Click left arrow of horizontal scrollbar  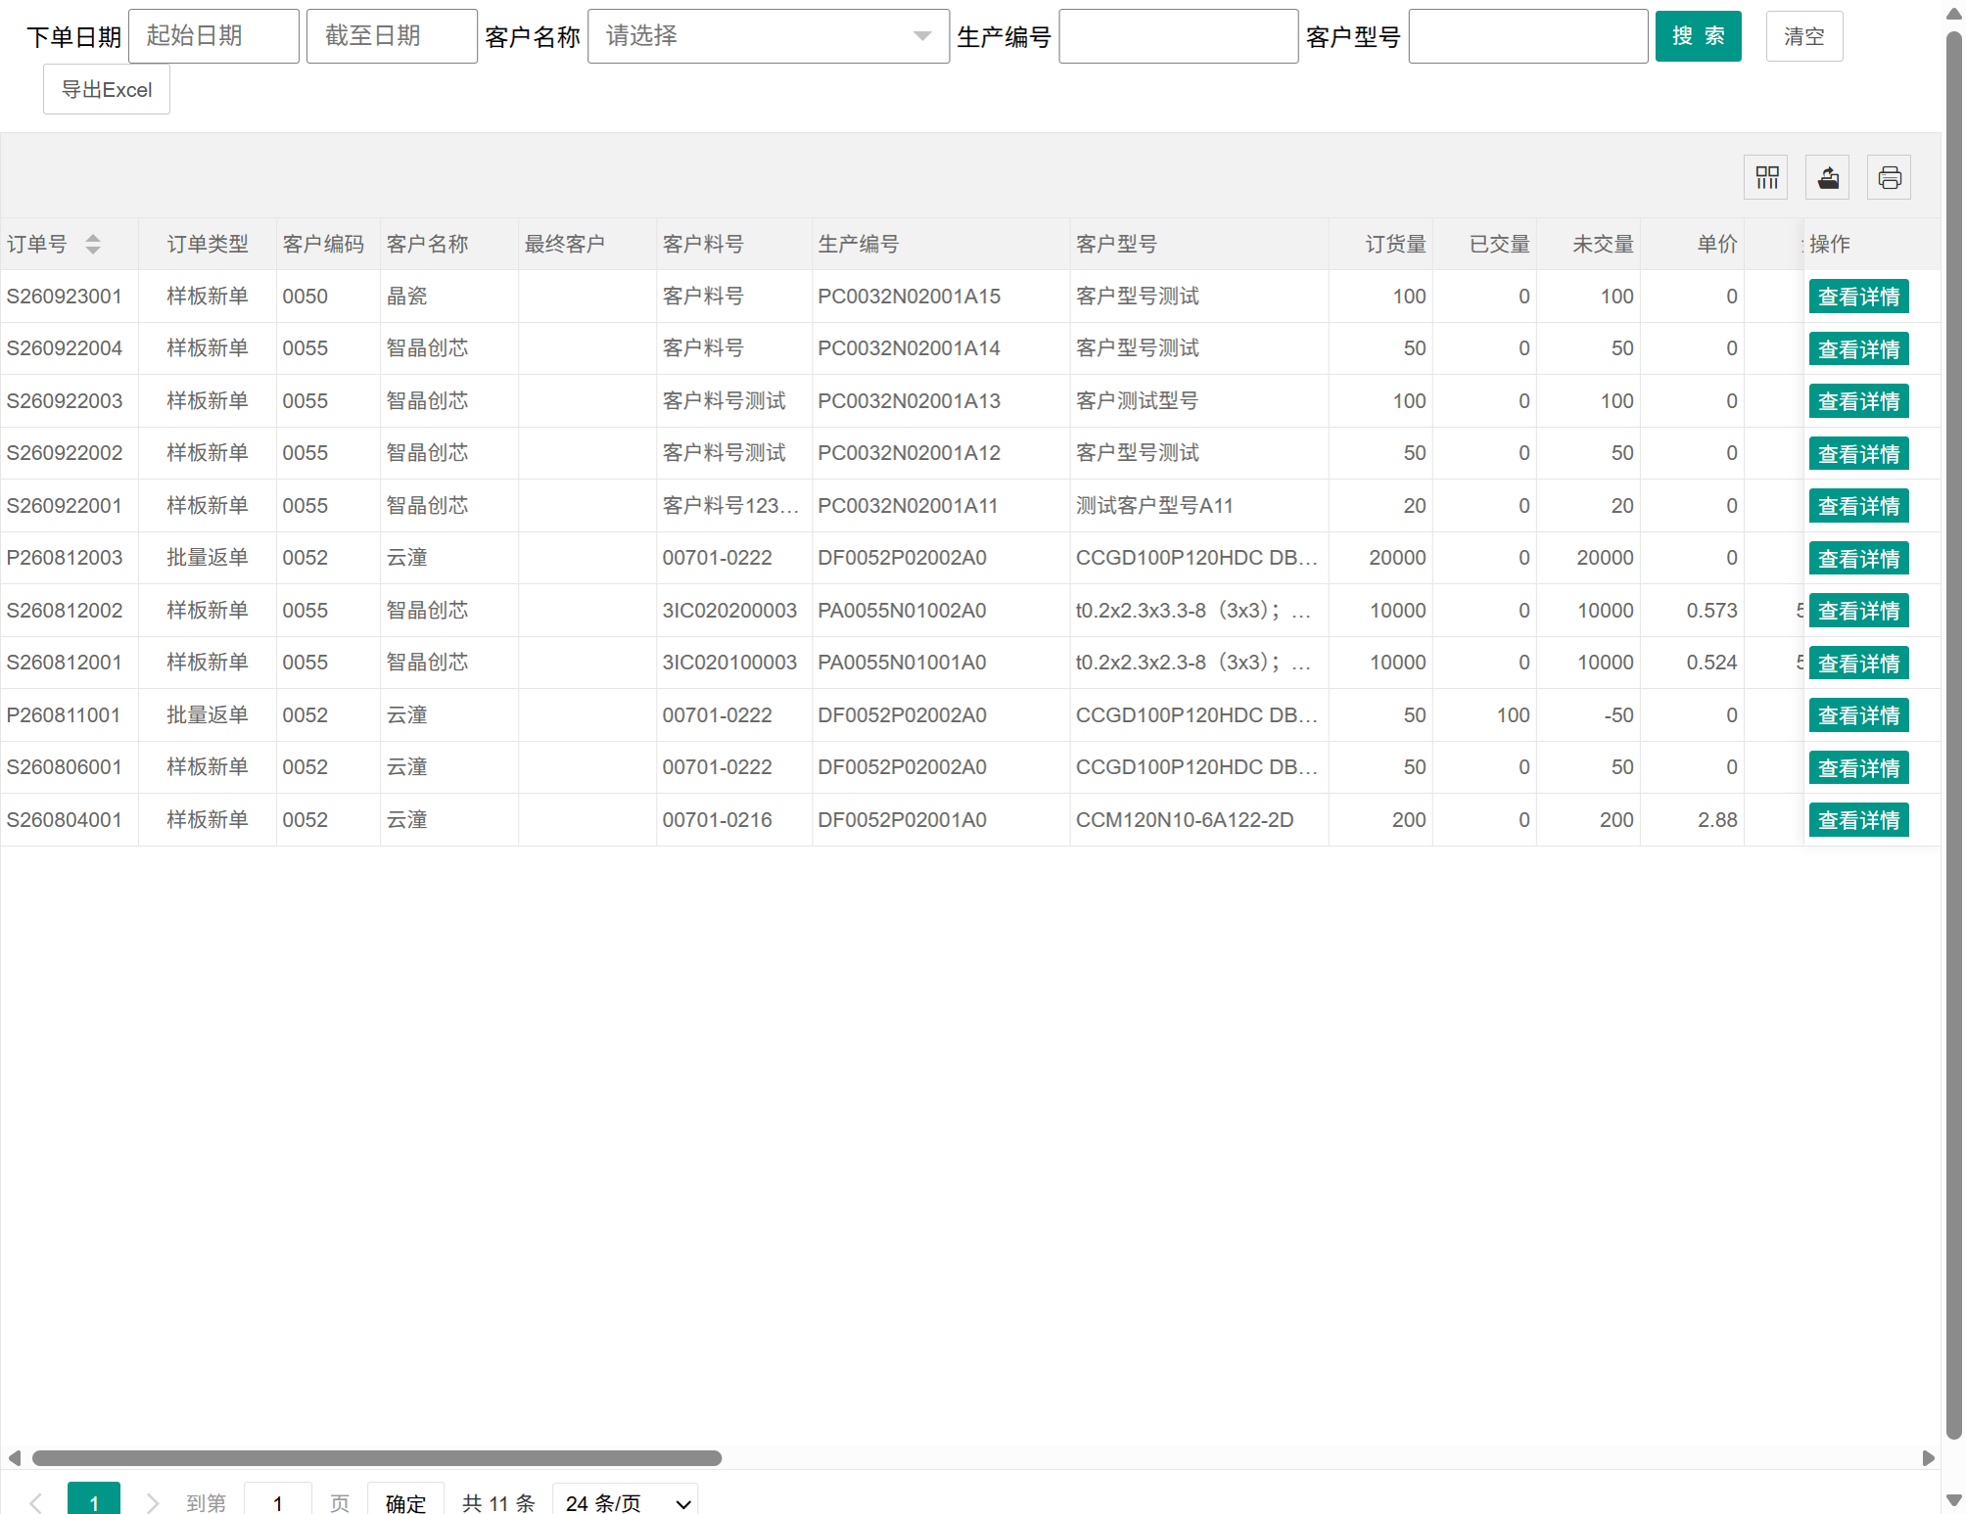(x=15, y=1458)
